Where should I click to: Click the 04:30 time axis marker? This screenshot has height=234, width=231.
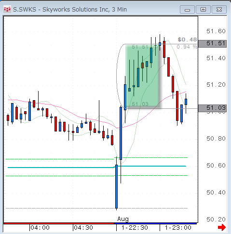pos(83,228)
